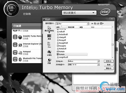Sort by 类型 column header

[x=85, y=27]
